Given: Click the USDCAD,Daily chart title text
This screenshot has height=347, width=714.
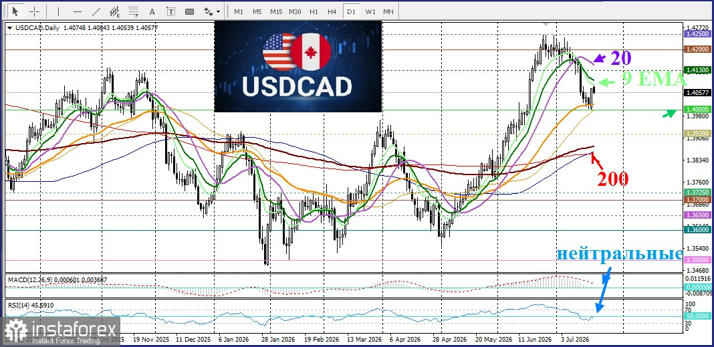Looking at the screenshot, I should pyautogui.click(x=38, y=28).
